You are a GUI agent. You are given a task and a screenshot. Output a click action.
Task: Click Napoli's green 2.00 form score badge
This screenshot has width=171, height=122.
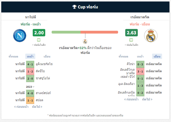point(39,33)
